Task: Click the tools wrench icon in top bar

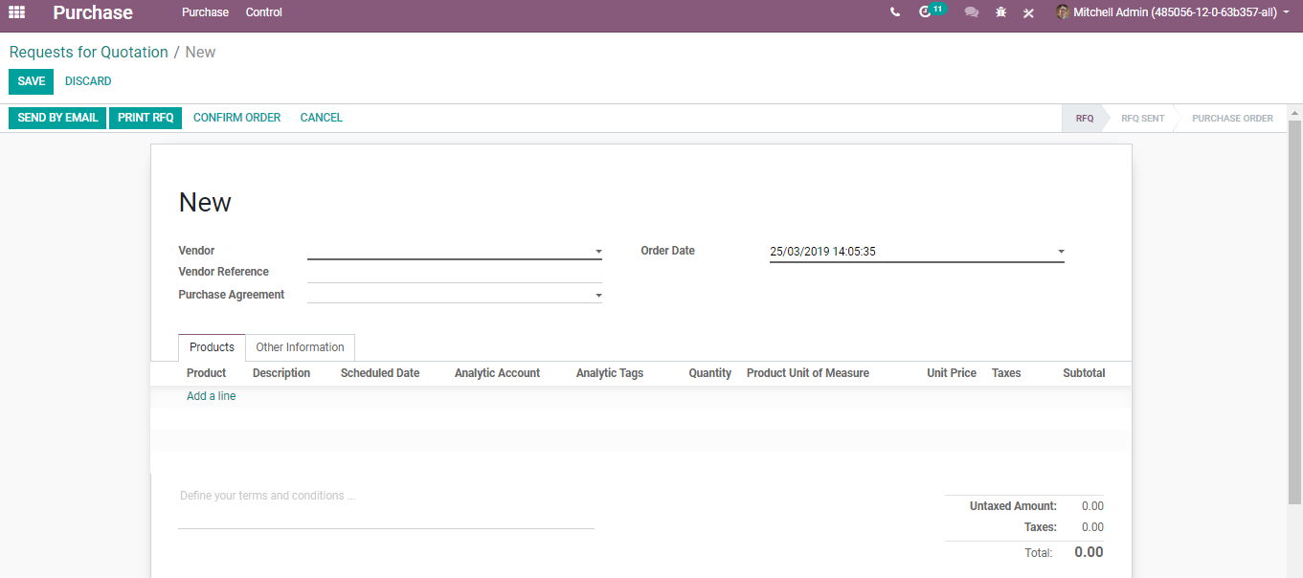Action: coord(1028,12)
